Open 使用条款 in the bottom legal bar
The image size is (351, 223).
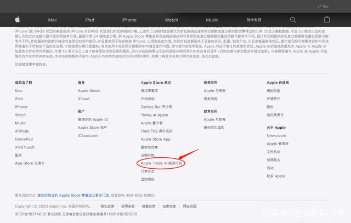pos(128,206)
